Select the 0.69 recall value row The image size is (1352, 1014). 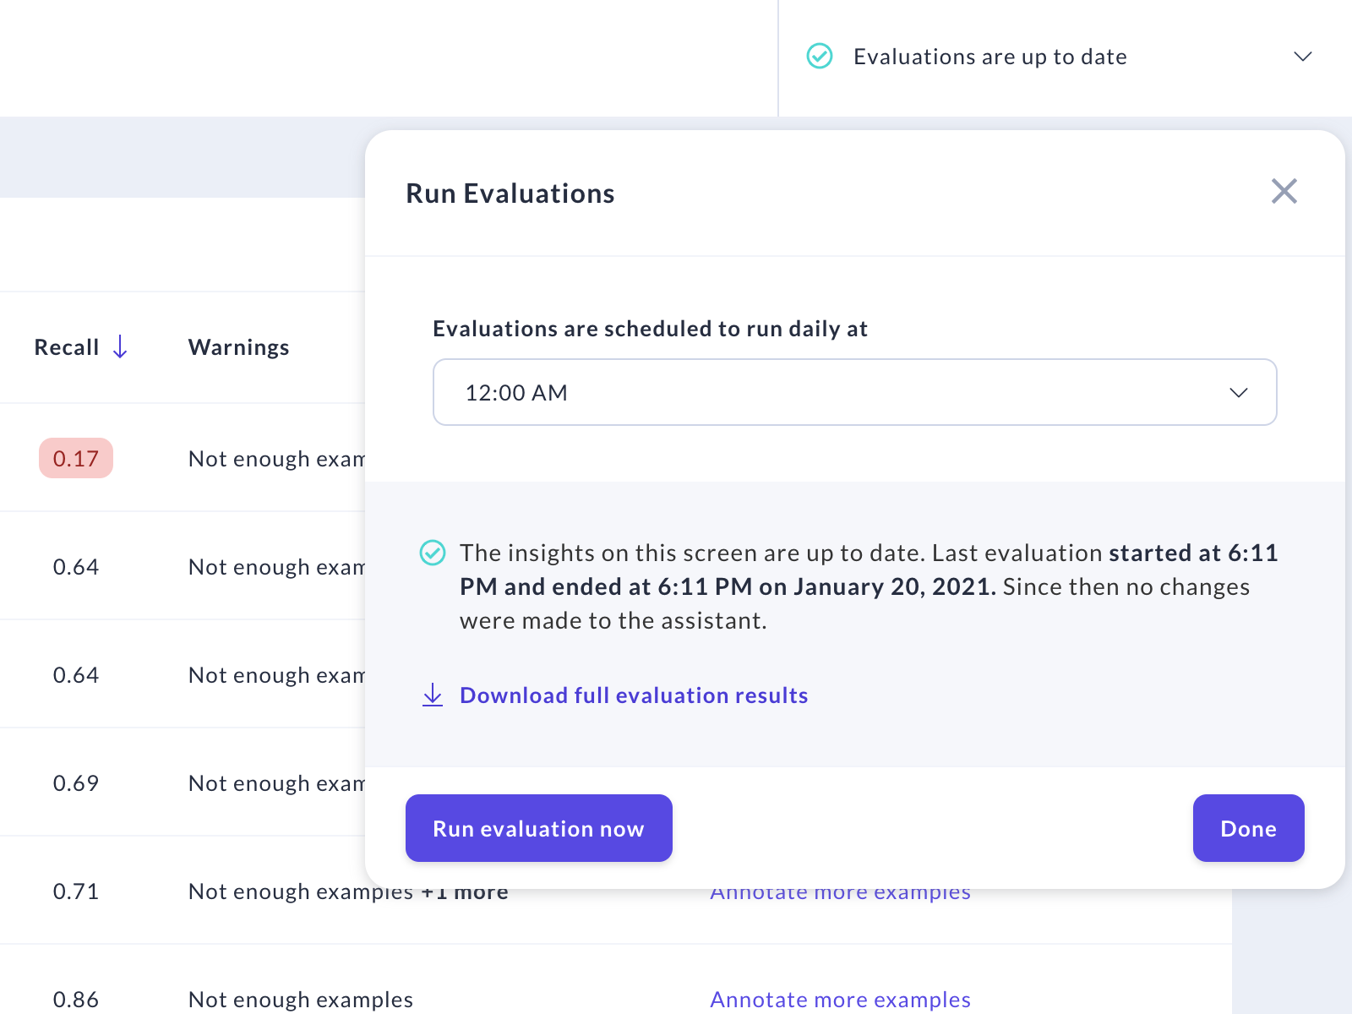76,783
